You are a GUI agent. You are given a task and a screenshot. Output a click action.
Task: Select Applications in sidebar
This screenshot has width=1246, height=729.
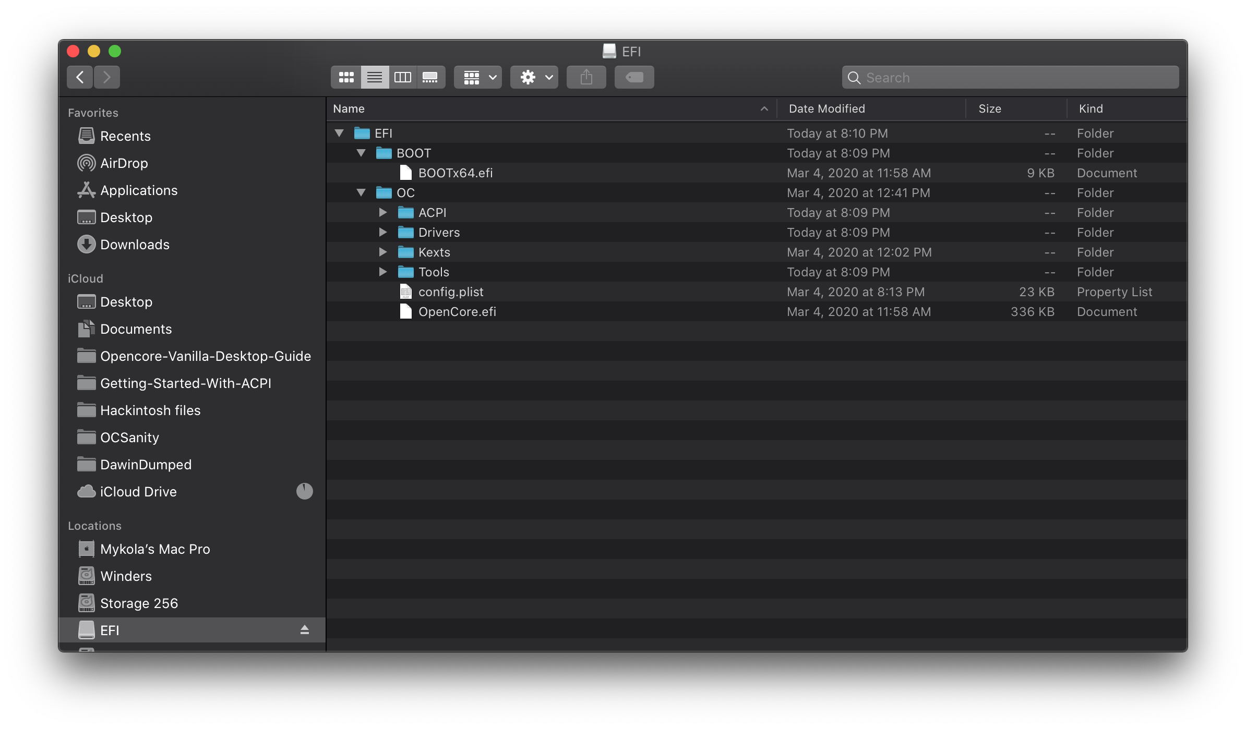(x=138, y=189)
